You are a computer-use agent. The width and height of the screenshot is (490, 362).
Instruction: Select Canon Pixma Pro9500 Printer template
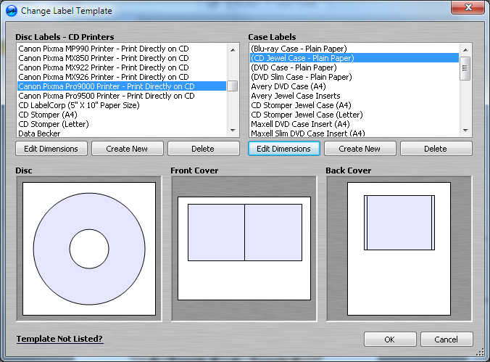click(121, 96)
